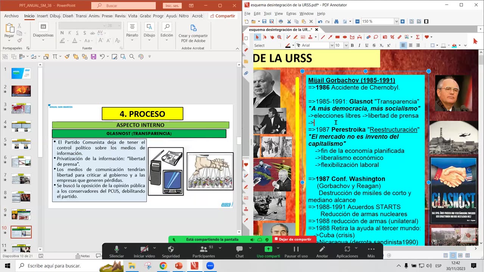Select the lasso tool in PDF Annotator
The image size is (484, 272).
click(x=376, y=37)
